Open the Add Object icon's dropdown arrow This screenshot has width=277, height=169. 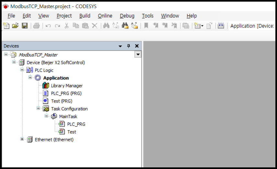(x=202, y=26)
